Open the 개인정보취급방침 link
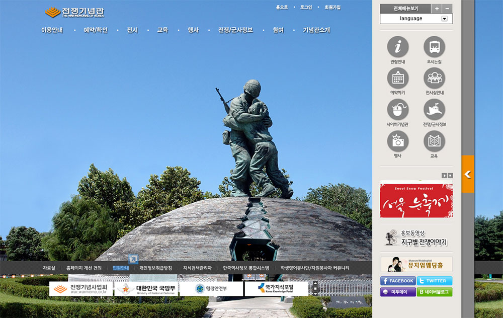 pos(155,268)
